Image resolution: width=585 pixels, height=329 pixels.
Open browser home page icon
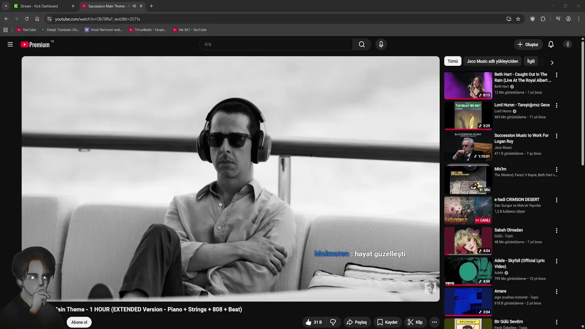tap(37, 19)
